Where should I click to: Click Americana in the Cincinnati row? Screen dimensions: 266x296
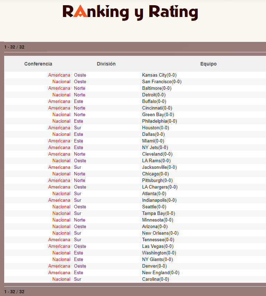59,108
